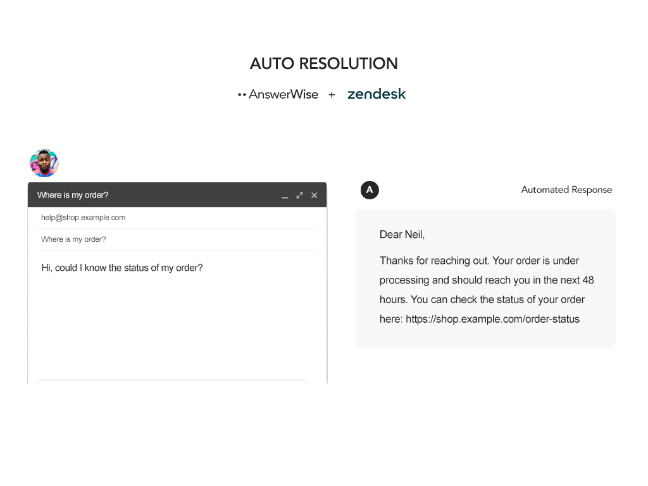Expand the compose window to full screen
This screenshot has height=486, width=648.
click(299, 195)
